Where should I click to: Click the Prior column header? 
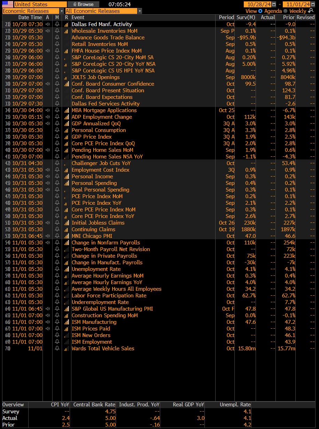(289, 17)
